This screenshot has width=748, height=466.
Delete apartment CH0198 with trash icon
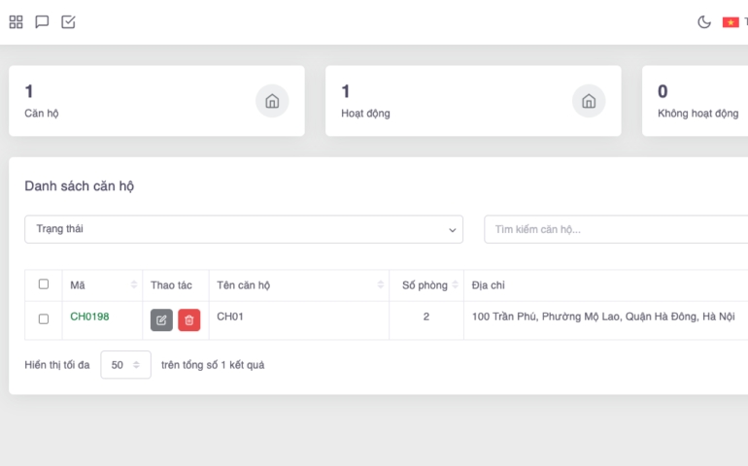coord(189,320)
